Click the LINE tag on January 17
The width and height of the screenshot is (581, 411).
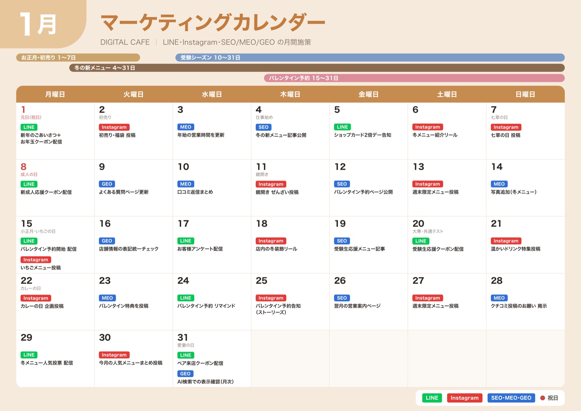(x=186, y=241)
